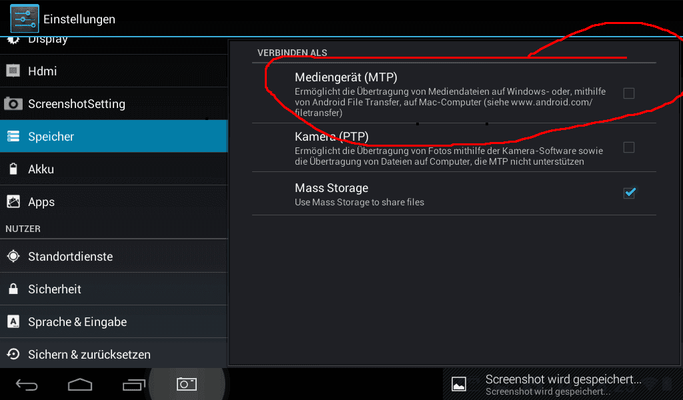Open the recent apps overview button
Image resolution: width=683 pixels, height=400 pixels.
[x=133, y=385]
